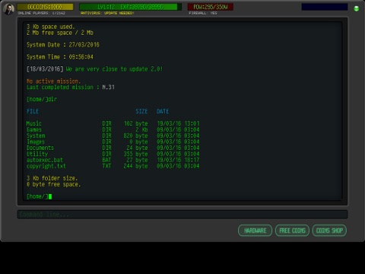
Task: Click the update 2.0 news message
Action: pos(114,69)
